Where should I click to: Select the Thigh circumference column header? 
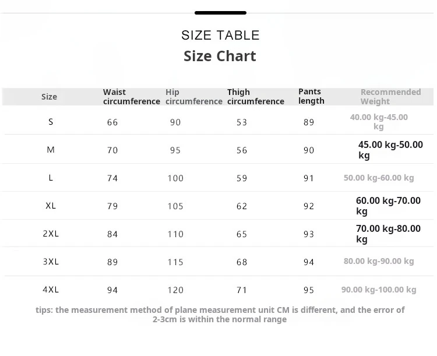click(x=255, y=97)
